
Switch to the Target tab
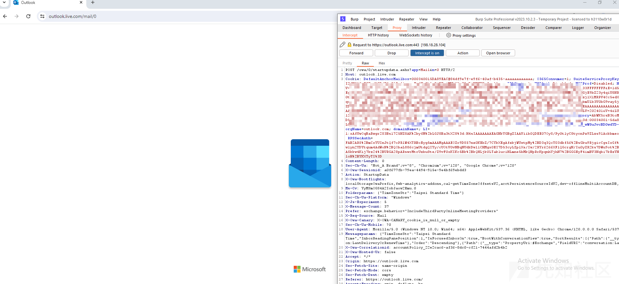377,28
